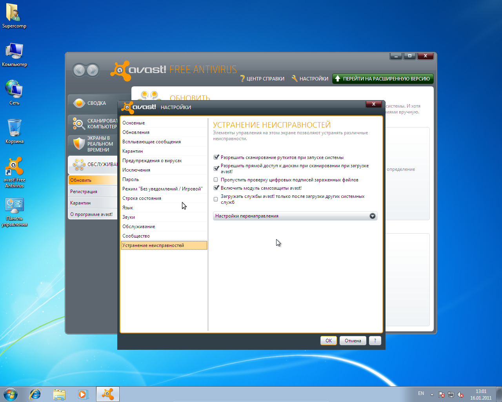
Task: Launch Internet Explorer from taskbar
Action: coord(35,394)
